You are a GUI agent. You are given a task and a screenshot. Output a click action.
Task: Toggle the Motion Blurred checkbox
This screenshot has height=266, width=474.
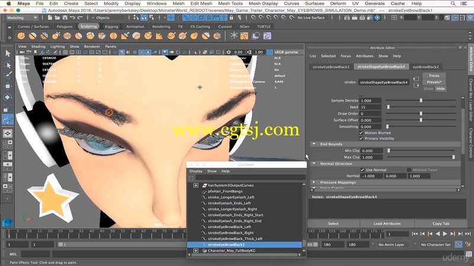point(361,132)
